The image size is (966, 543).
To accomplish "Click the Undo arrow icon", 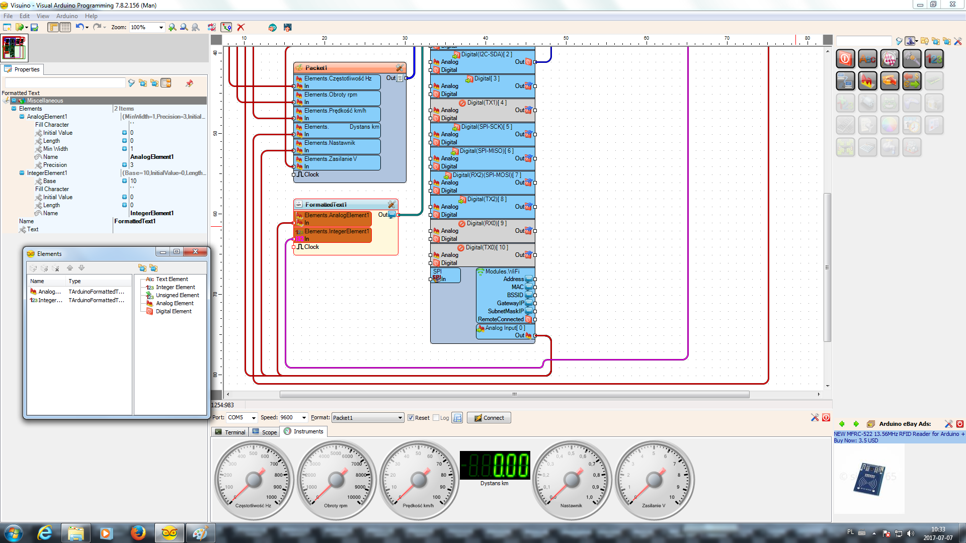I will pyautogui.click(x=79, y=27).
